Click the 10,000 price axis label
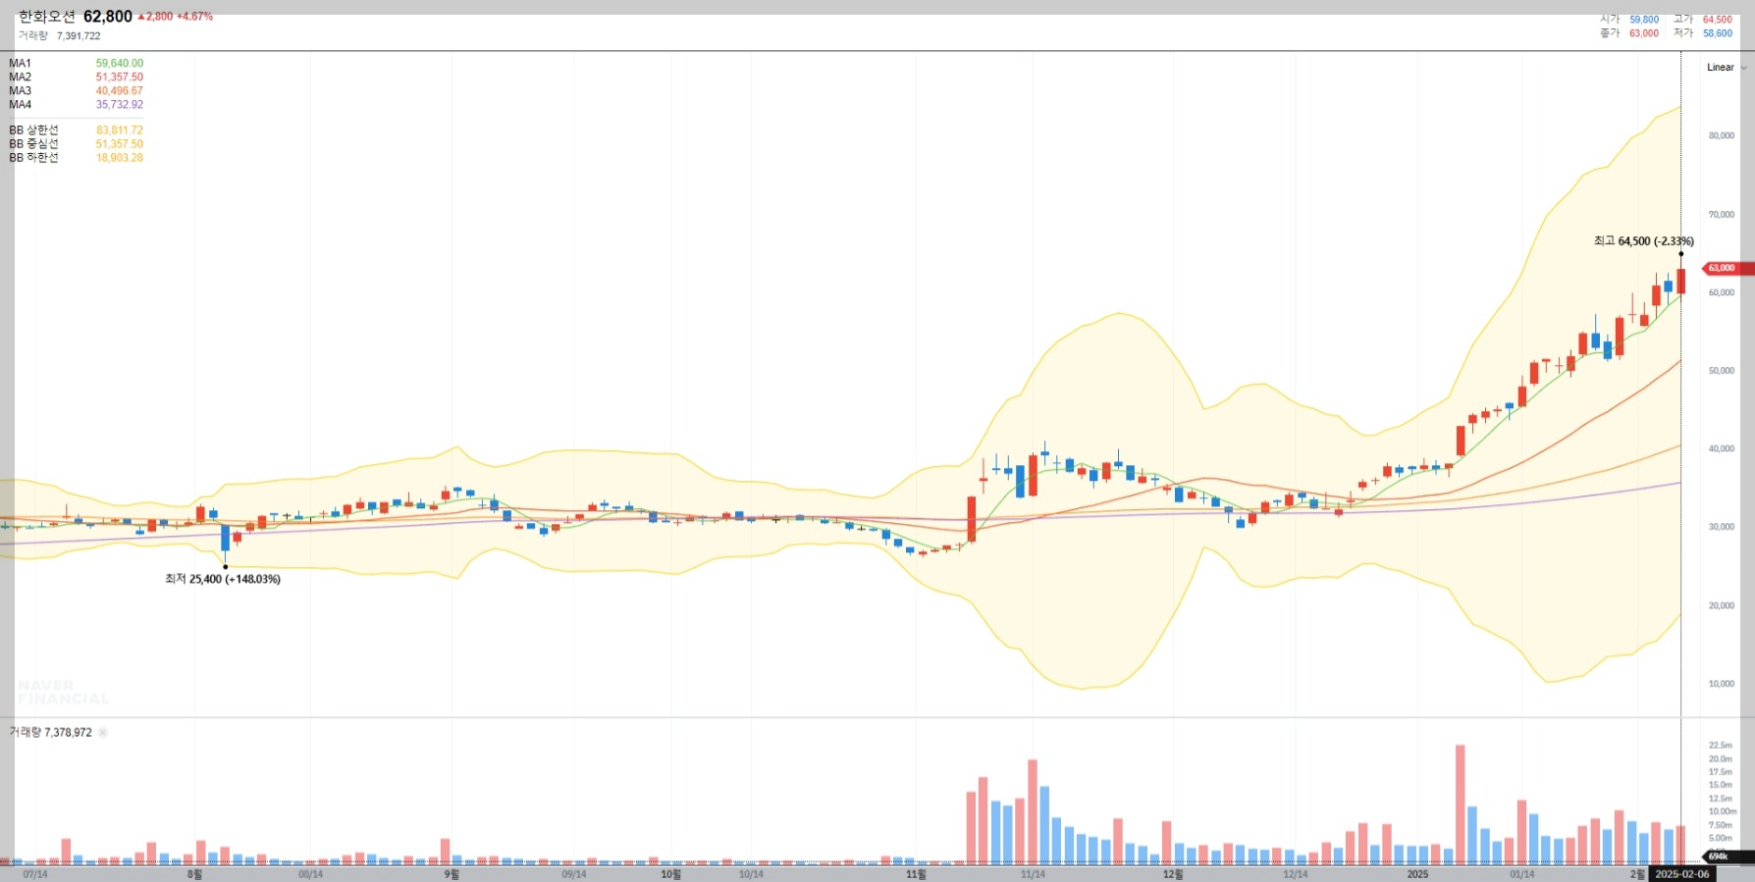 pyautogui.click(x=1722, y=684)
